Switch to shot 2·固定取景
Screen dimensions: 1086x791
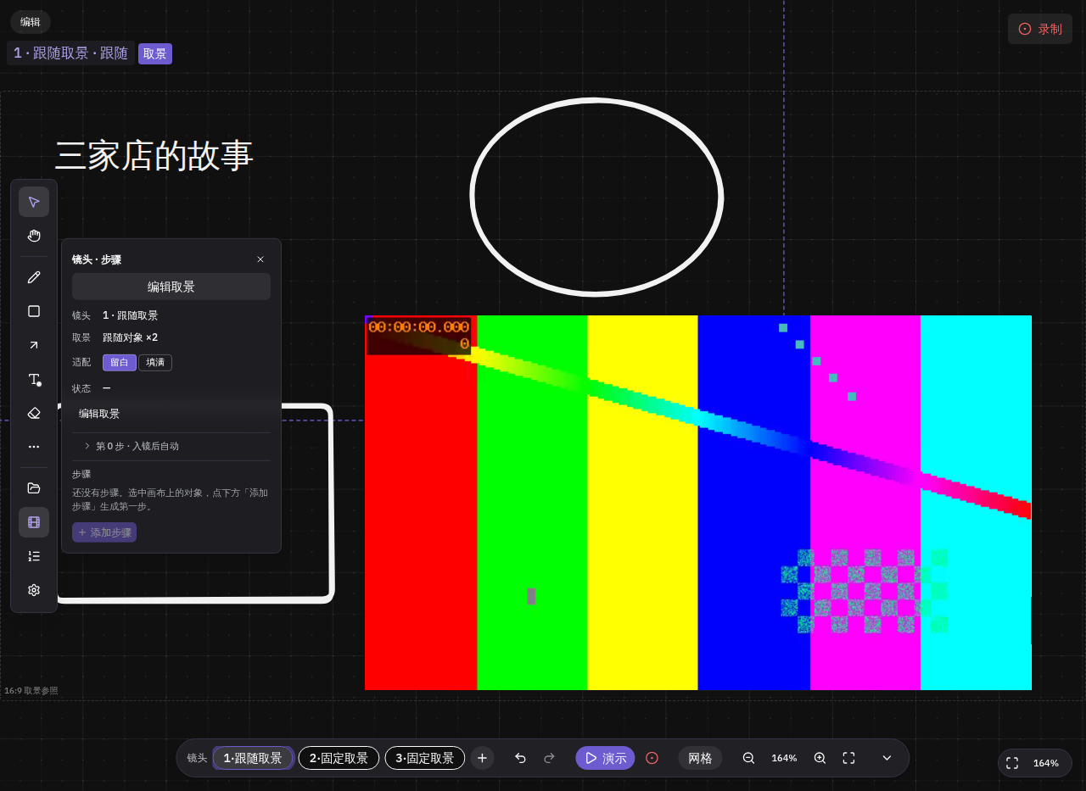tap(339, 758)
